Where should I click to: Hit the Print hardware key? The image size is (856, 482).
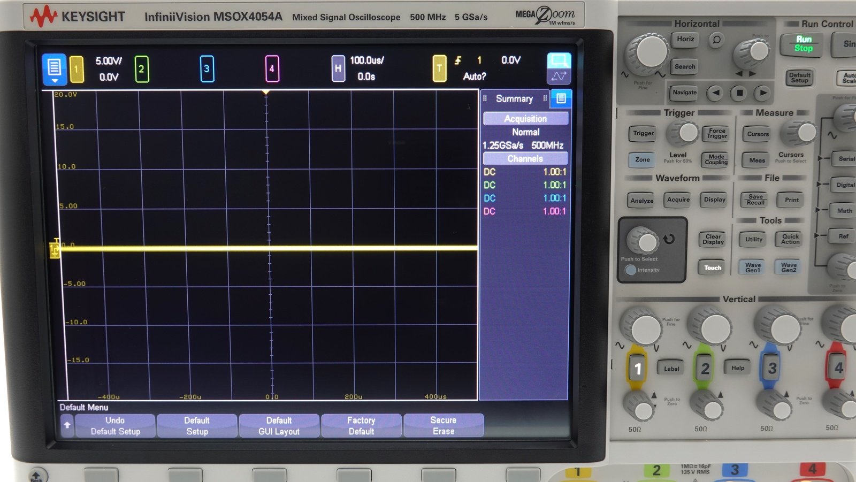[x=791, y=200]
